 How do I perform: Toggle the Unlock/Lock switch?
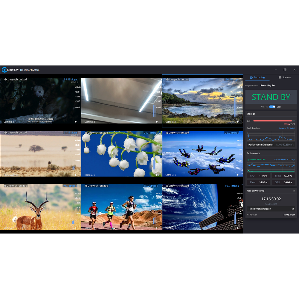[x=272, y=107]
